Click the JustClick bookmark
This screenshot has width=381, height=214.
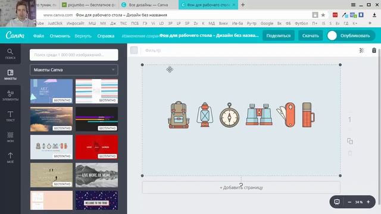click(55, 23)
